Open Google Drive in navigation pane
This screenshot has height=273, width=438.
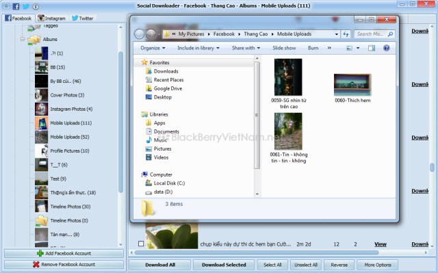[x=168, y=88]
